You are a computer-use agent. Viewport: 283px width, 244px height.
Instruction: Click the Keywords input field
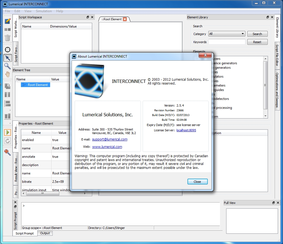pos(227,42)
